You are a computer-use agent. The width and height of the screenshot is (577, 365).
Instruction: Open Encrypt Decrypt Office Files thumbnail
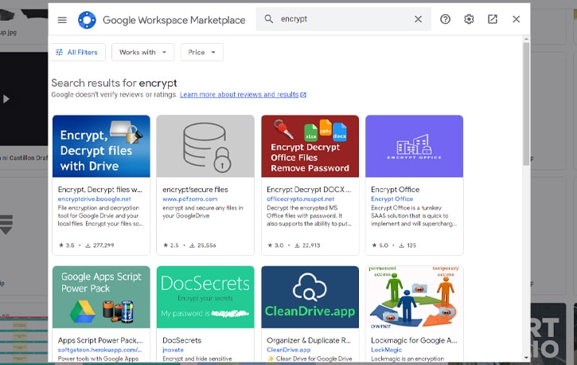pos(310,146)
